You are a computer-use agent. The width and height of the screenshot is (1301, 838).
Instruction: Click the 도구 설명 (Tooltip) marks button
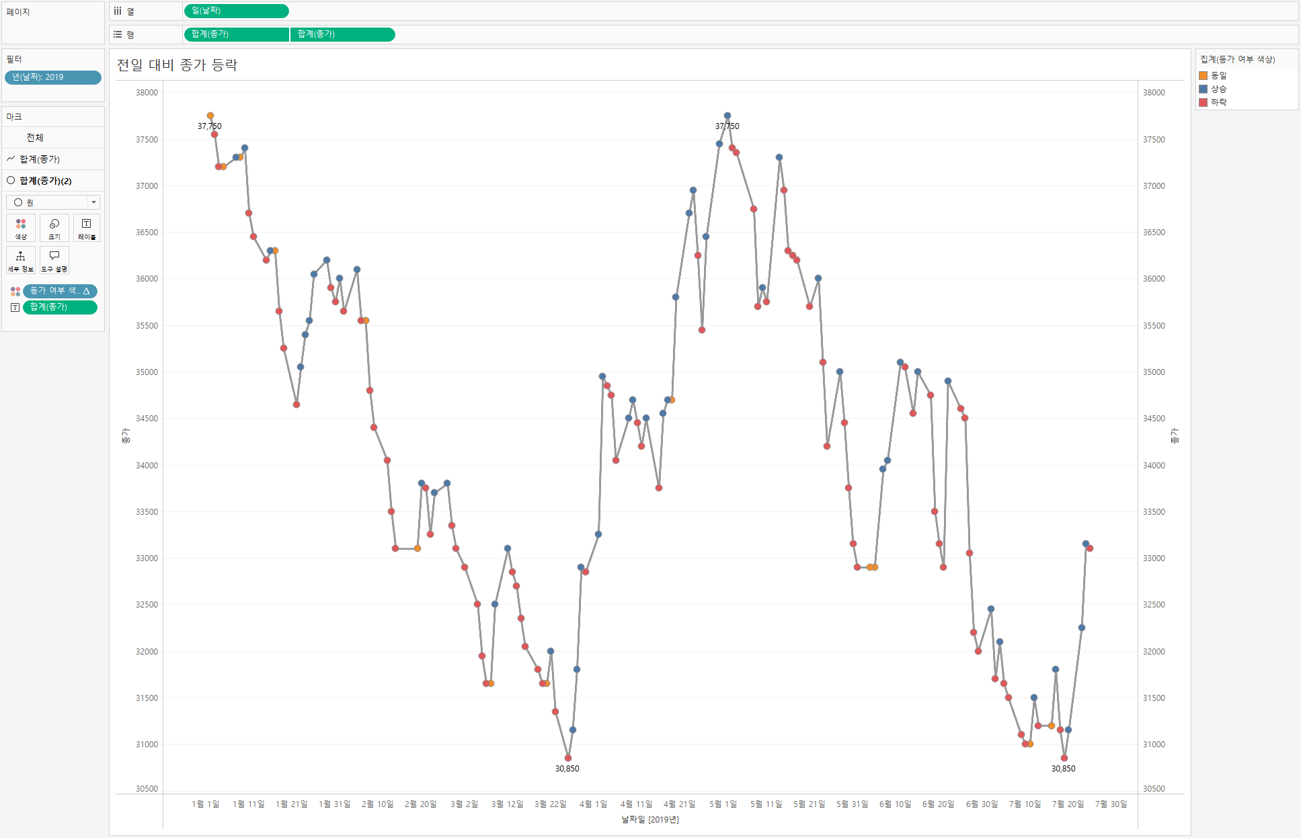coord(54,260)
